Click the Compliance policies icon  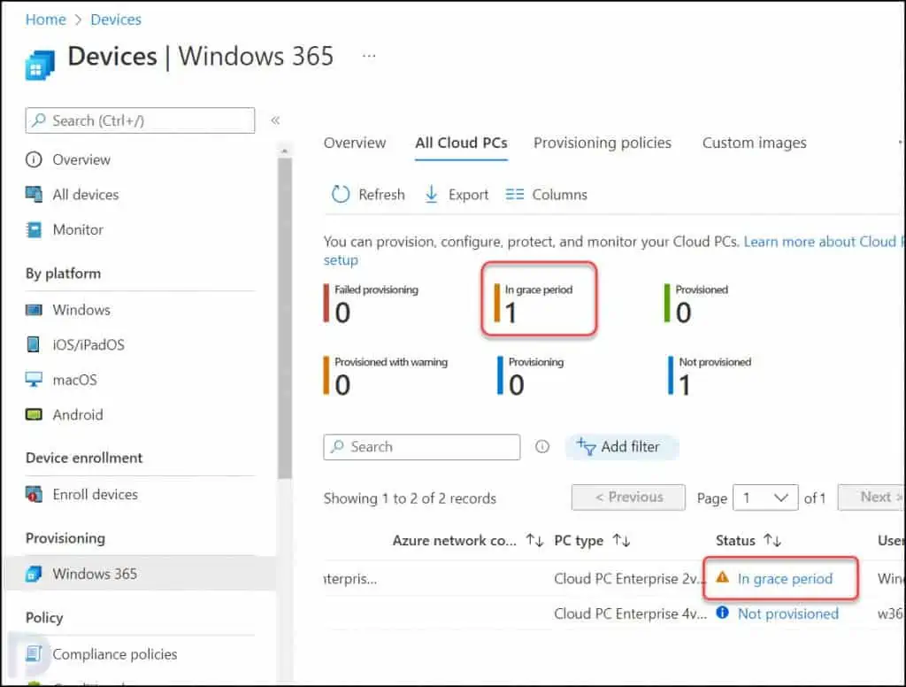(x=34, y=654)
